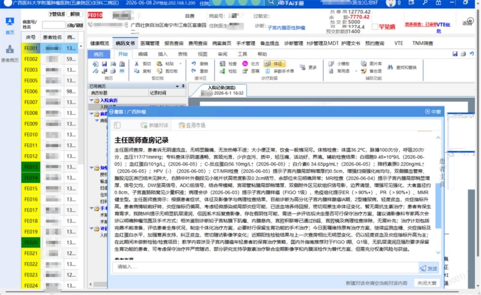Click the 重做 redo arrow in ribbon
The height and width of the screenshot is (295, 481).
193,71
